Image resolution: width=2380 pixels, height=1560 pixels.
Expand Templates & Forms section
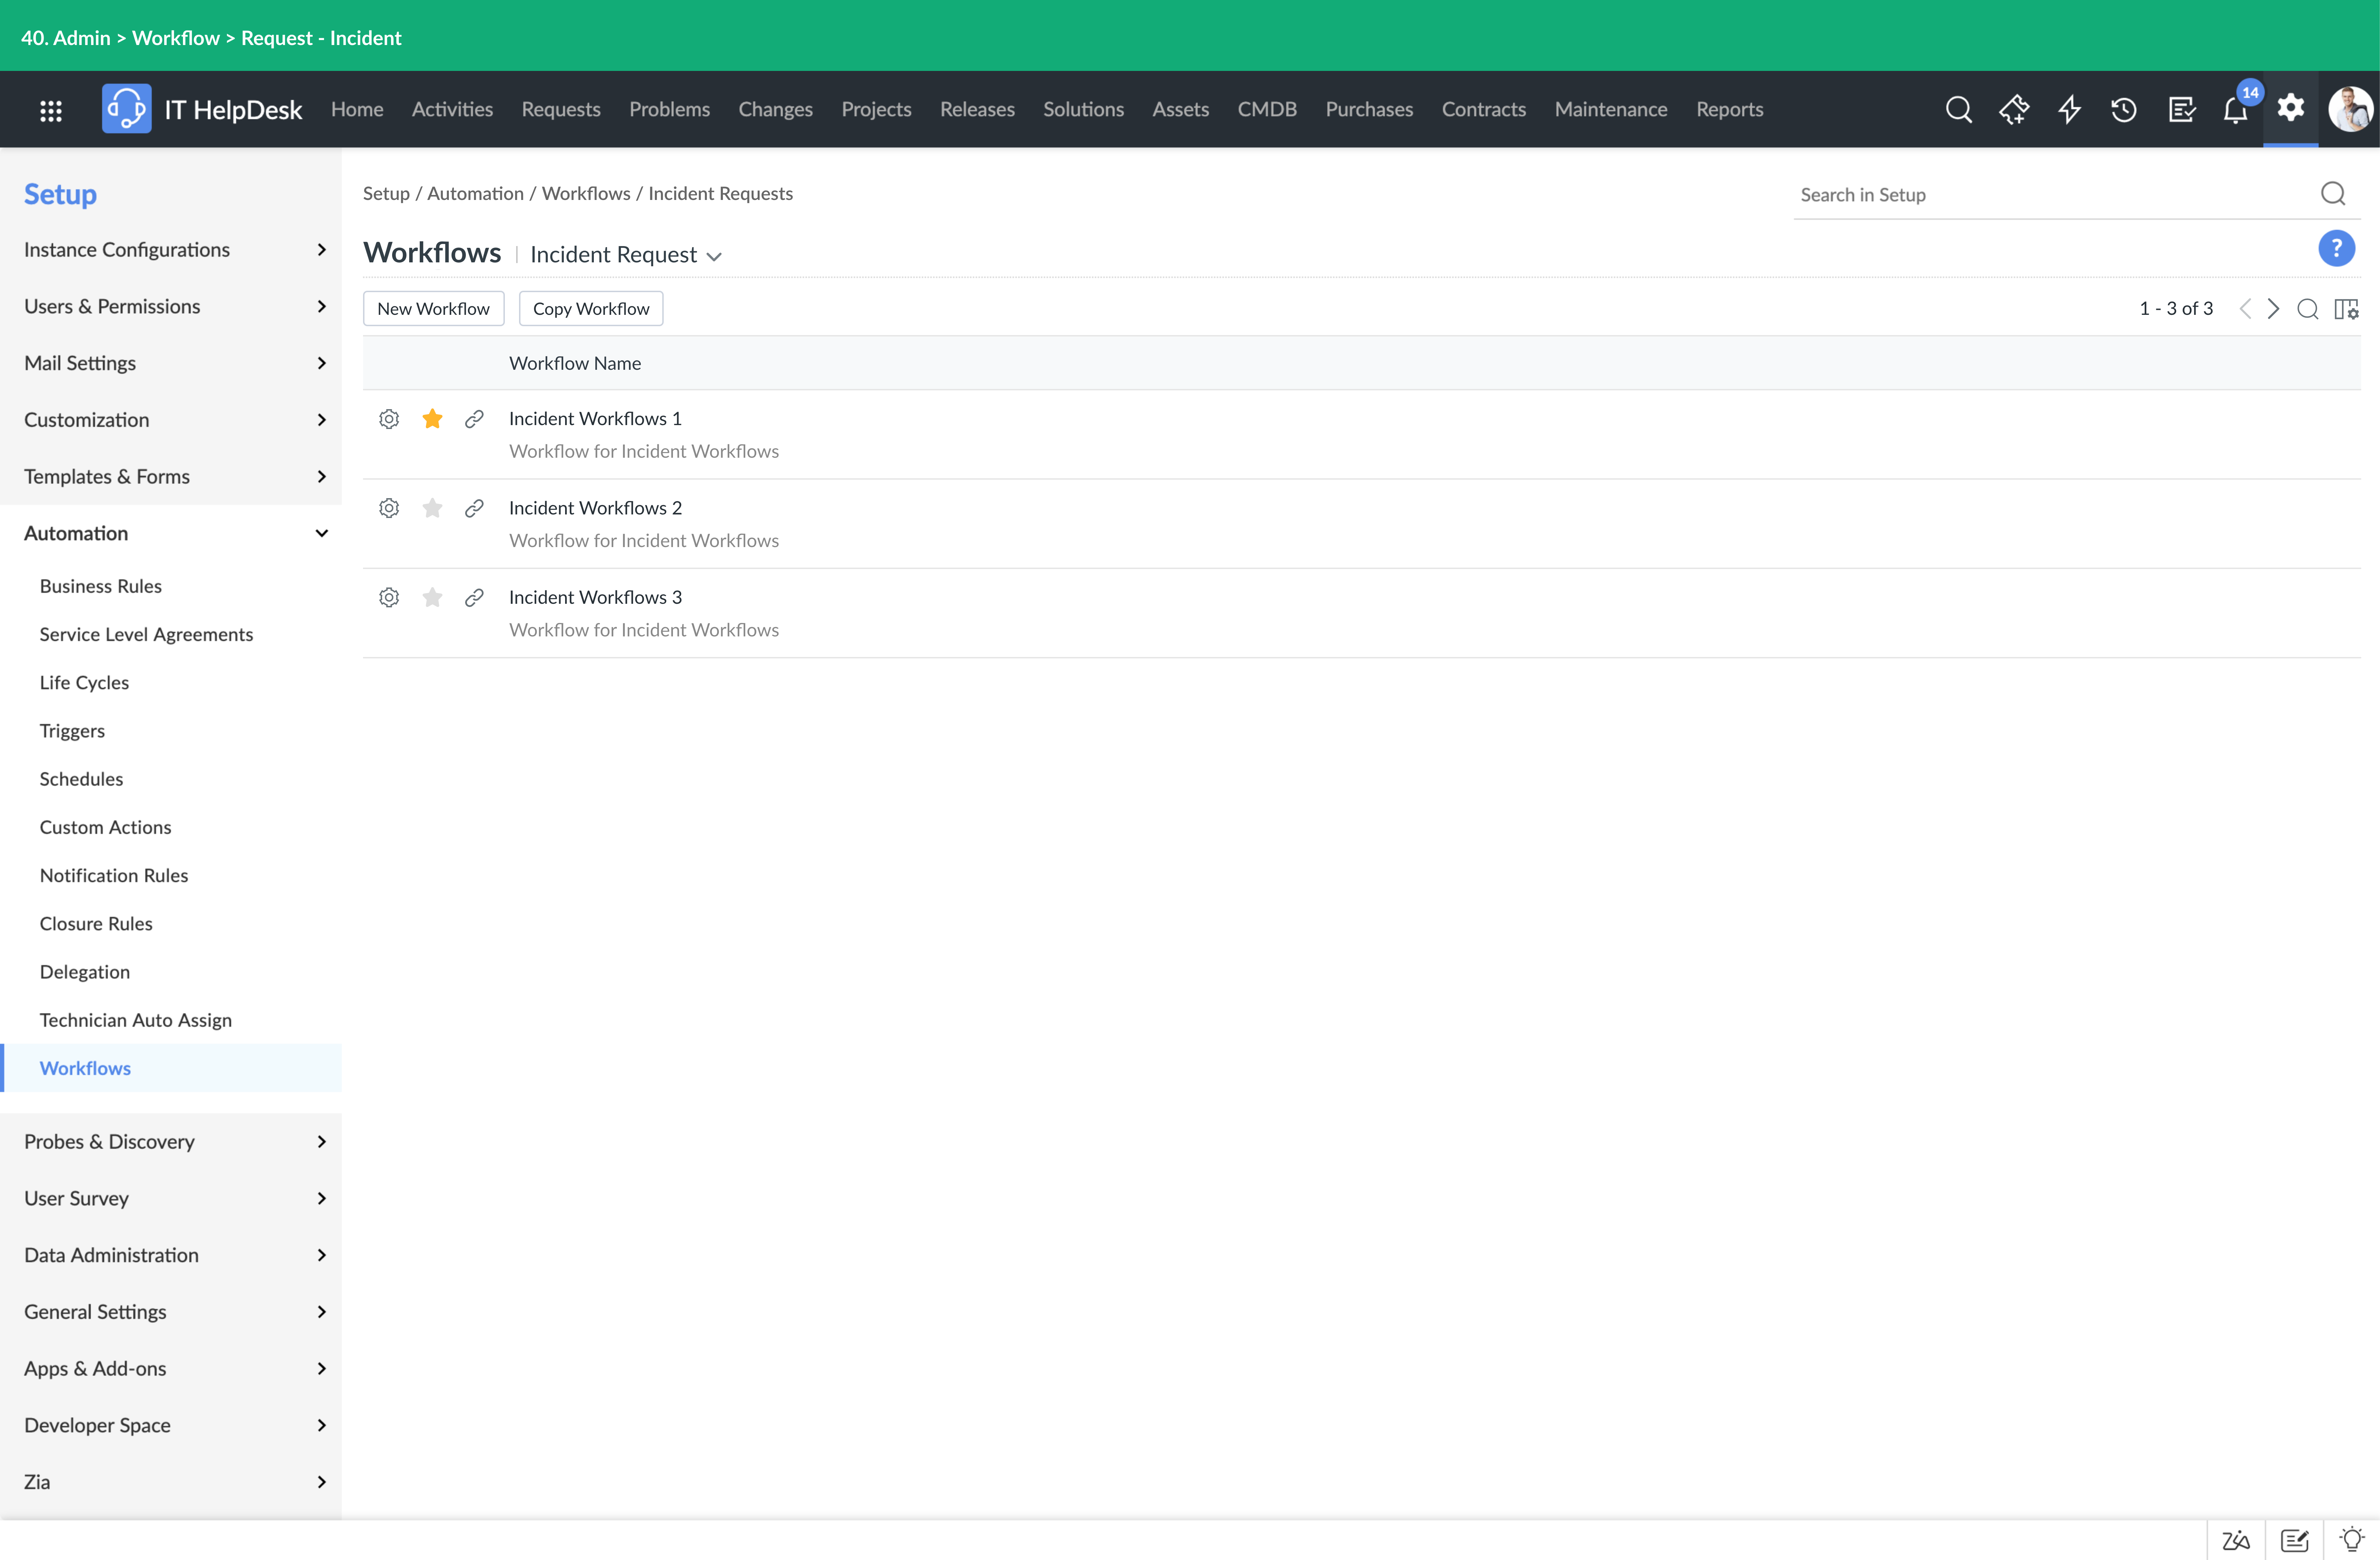tap(171, 476)
